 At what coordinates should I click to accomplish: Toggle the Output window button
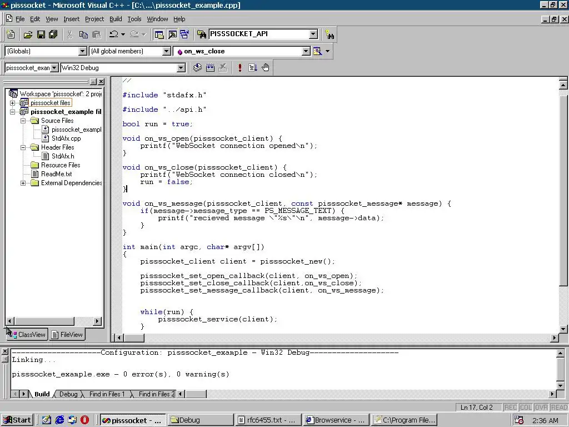[x=172, y=34]
